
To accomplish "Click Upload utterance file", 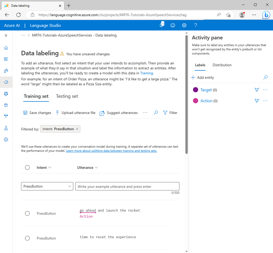I will tap(76, 113).
